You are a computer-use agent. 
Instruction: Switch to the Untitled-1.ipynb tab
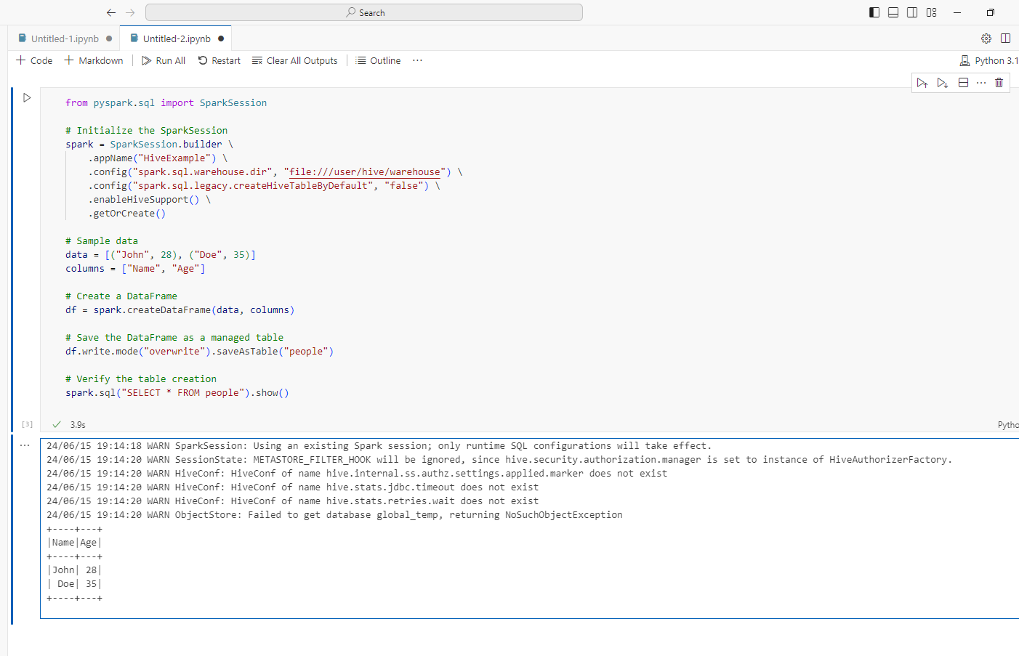pyautogui.click(x=65, y=39)
